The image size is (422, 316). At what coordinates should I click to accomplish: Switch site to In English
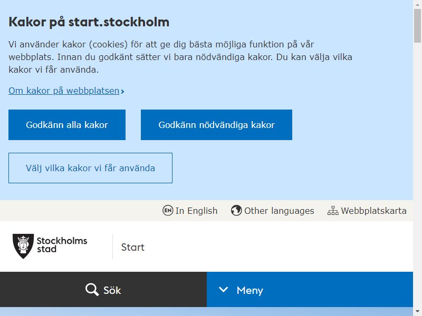(196, 211)
